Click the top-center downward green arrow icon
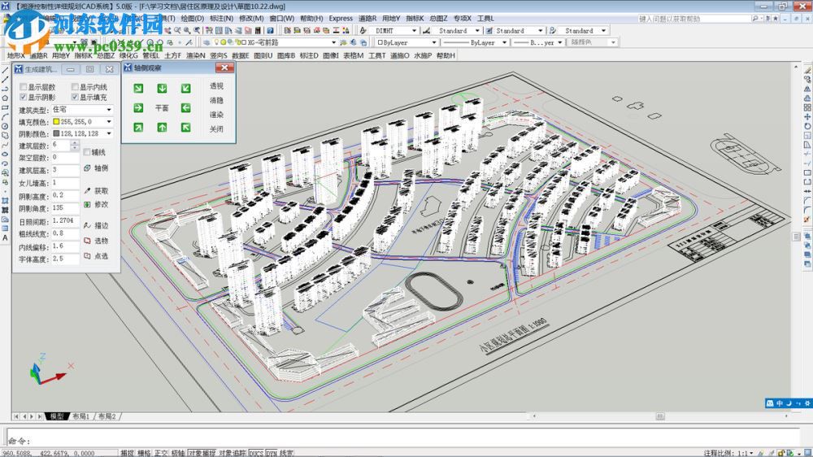813x457 pixels. 162,88
